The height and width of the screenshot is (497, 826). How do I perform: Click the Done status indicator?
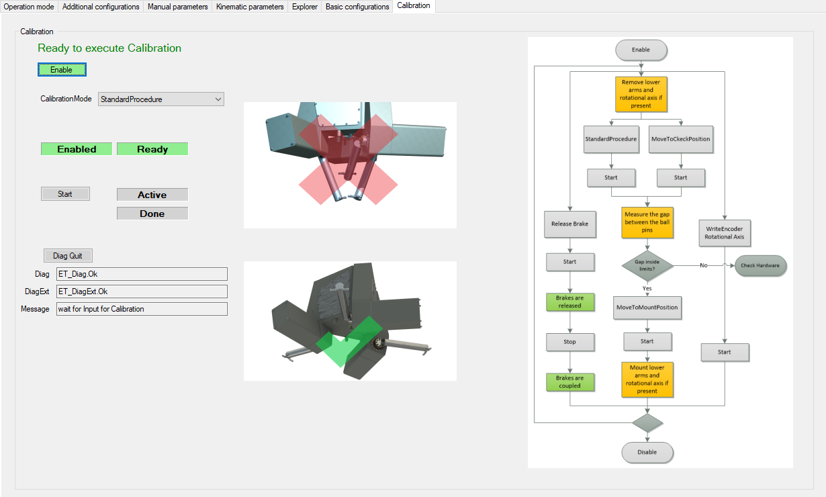[x=152, y=214]
